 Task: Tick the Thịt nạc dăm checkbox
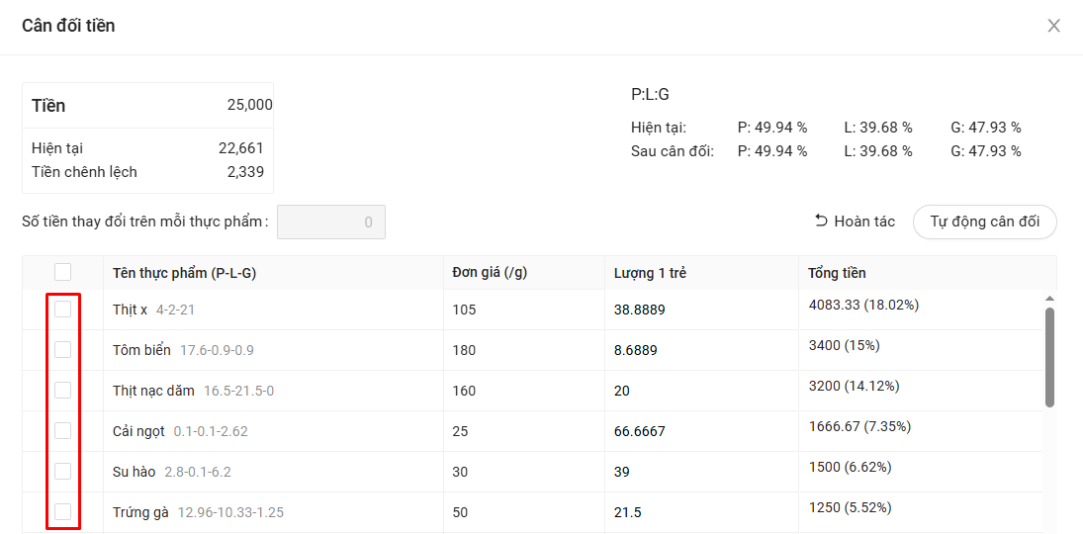click(x=63, y=390)
